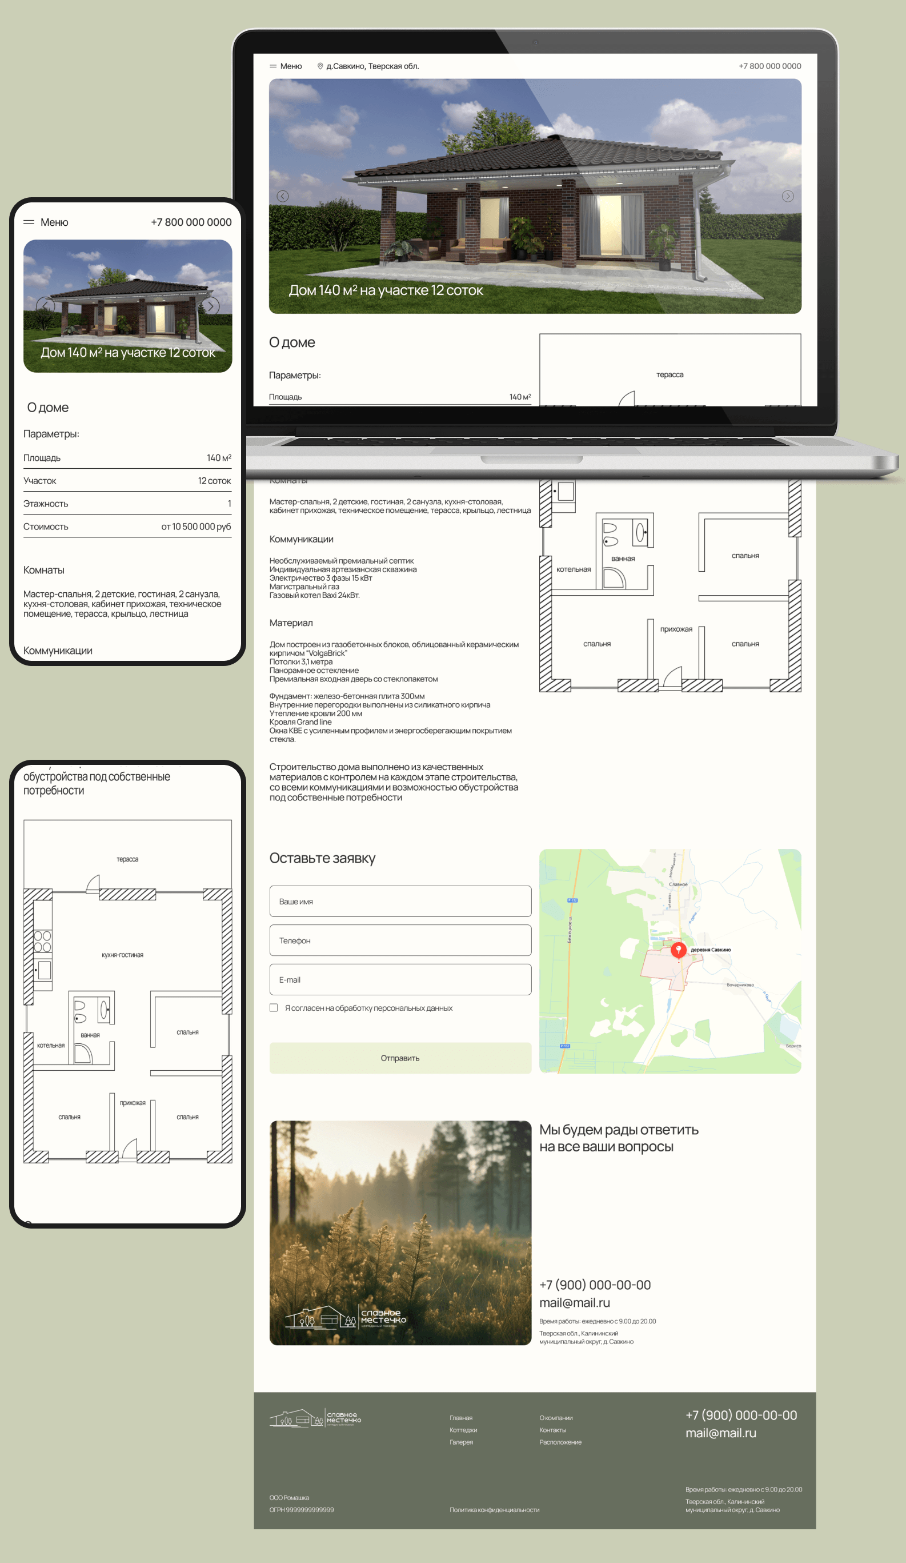
Task: Go to previous slide in laptop hero
Action: pos(283,196)
